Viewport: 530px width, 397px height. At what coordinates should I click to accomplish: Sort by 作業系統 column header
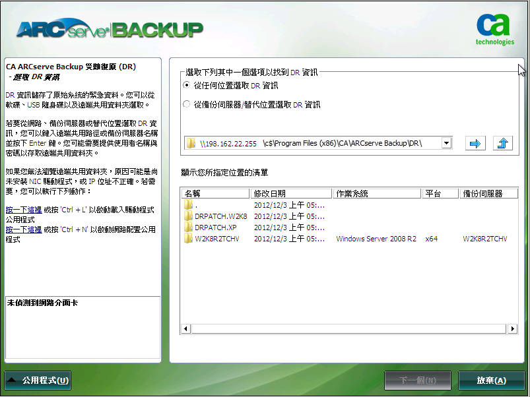click(377, 193)
